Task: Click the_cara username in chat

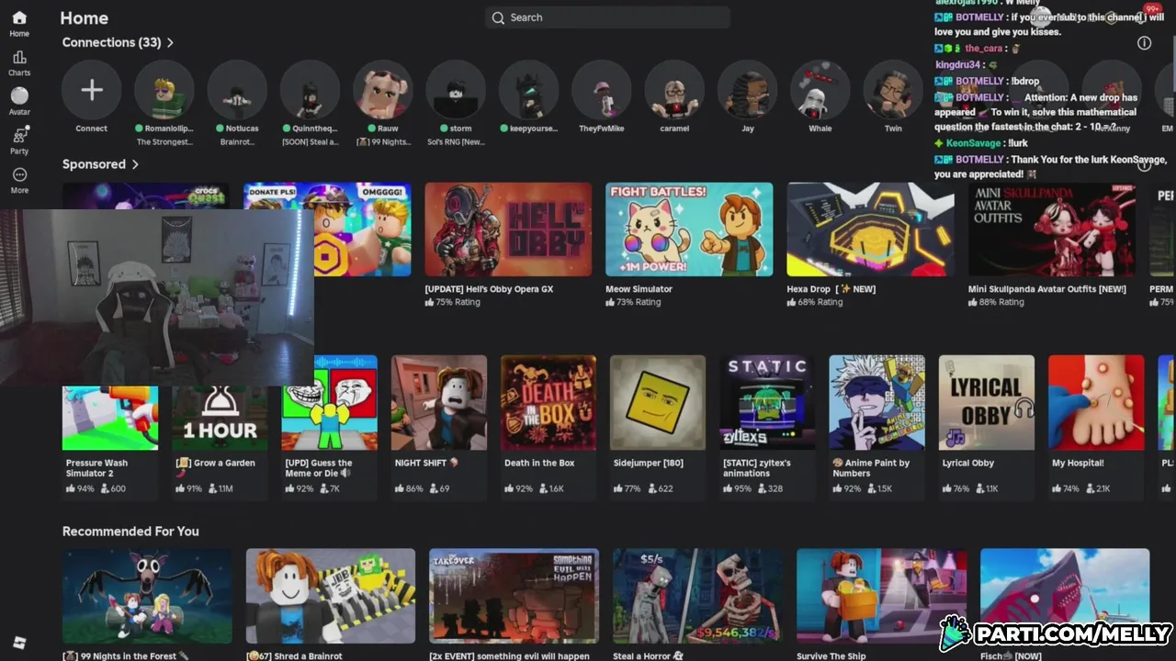Action: point(983,49)
